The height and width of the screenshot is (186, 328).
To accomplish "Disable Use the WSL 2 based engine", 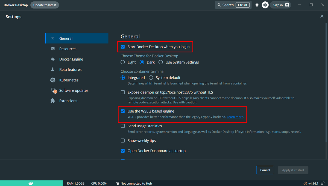I will [123, 111].
